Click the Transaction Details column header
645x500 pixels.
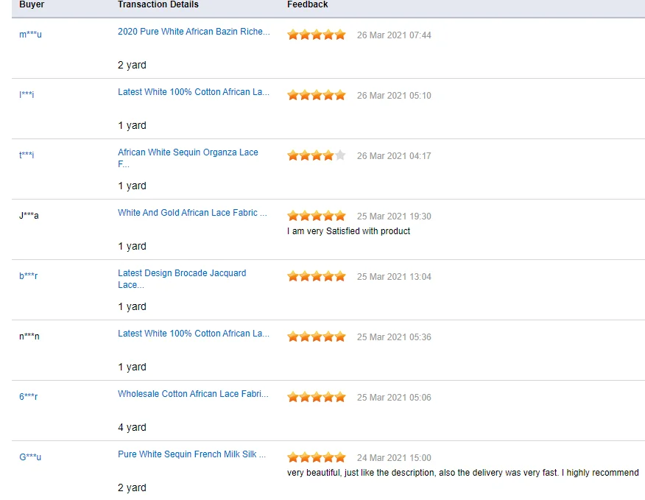click(158, 4)
